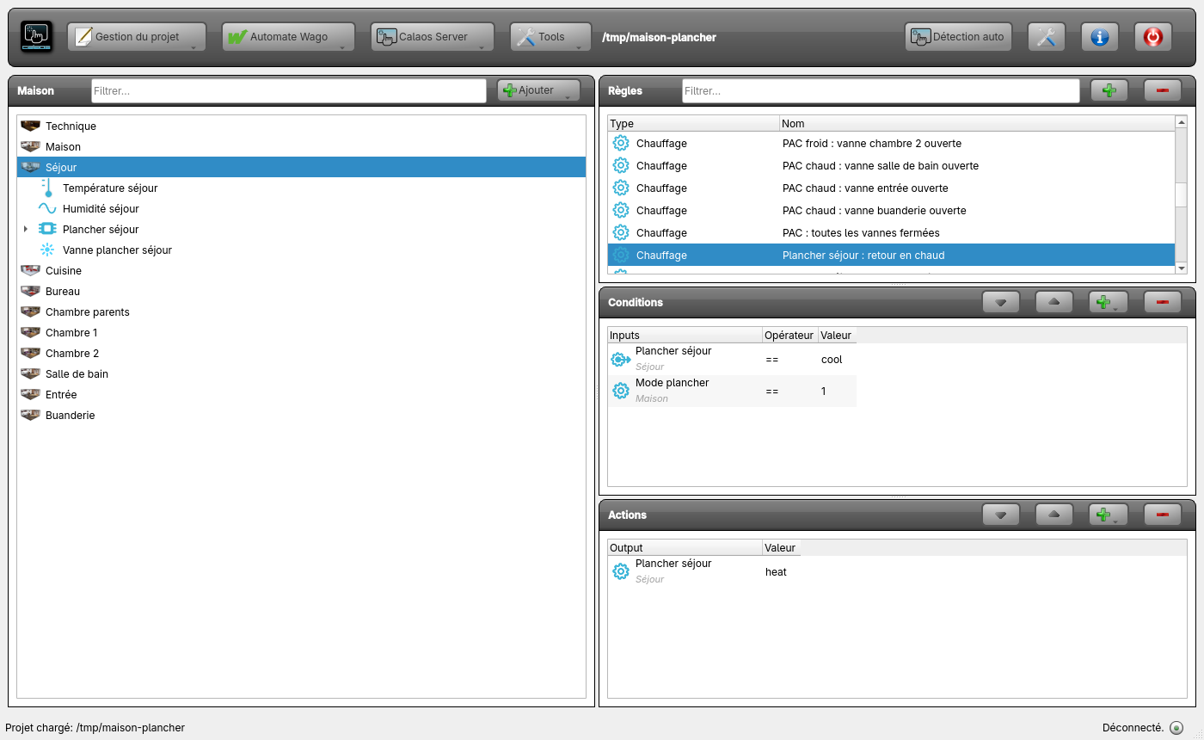This screenshot has width=1204, height=740.
Task: Move condition down with arrow in Conditions
Action: (x=1001, y=302)
